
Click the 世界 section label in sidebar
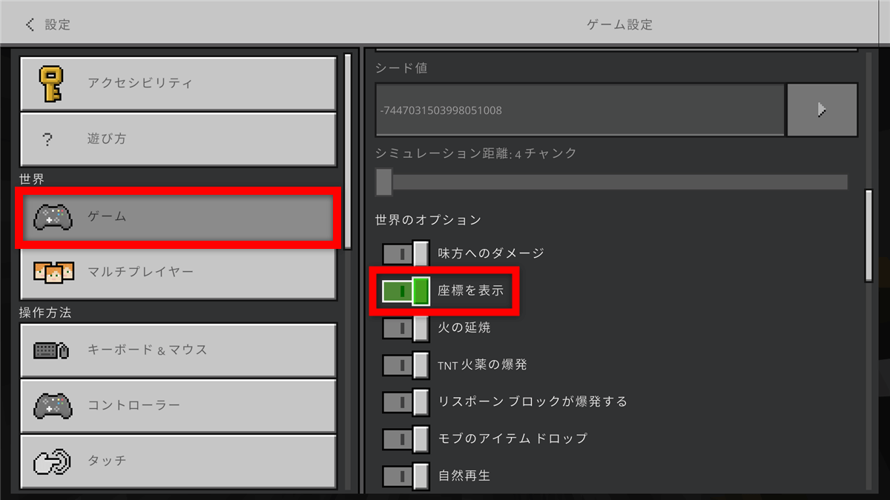coord(32,179)
